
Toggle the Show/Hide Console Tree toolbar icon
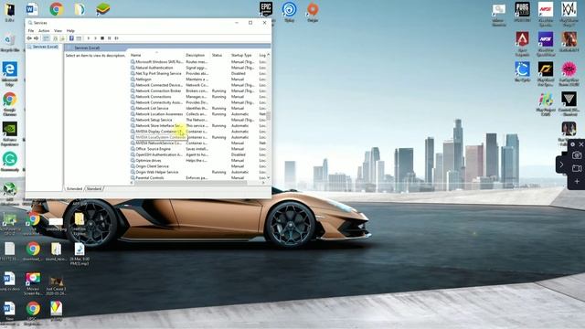[46, 38]
